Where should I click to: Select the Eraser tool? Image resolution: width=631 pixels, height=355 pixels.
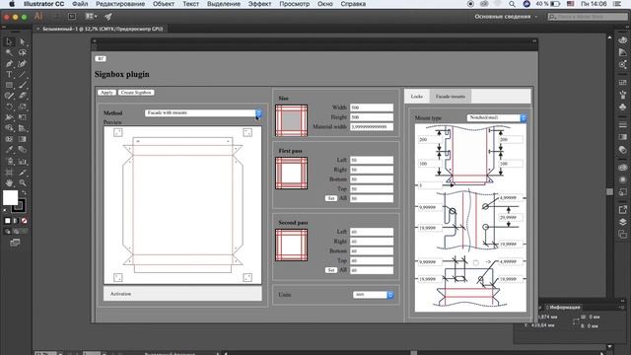(x=23, y=96)
